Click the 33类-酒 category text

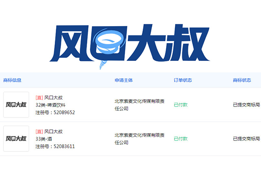pyautogui.click(x=44, y=139)
